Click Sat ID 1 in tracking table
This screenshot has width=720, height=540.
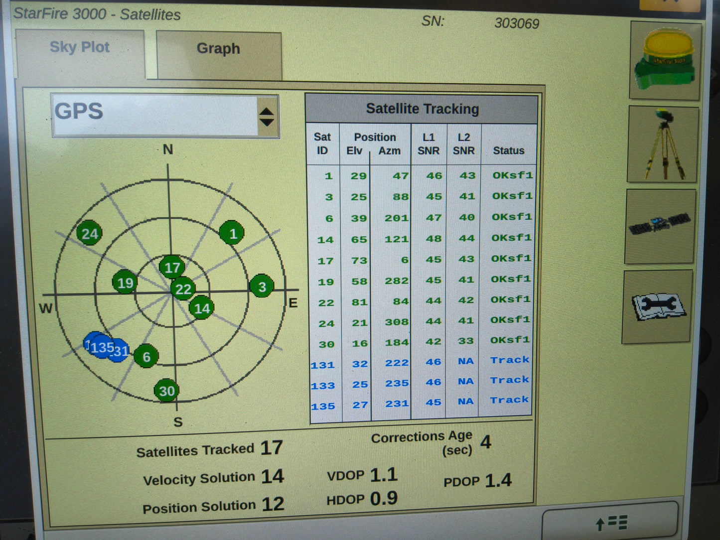[x=328, y=176]
